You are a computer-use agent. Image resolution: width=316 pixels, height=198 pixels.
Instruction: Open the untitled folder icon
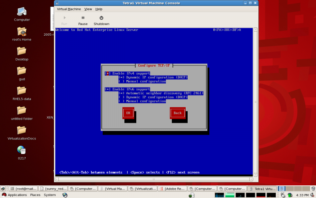[22, 110]
